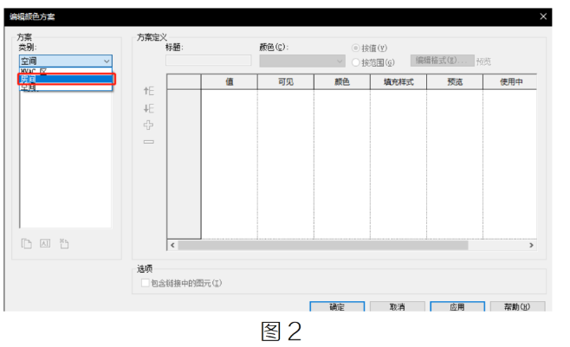Image resolution: width=570 pixels, height=347 pixels.
Task: Toggle the 包含链接中的图元 checkbox
Action: 145,283
